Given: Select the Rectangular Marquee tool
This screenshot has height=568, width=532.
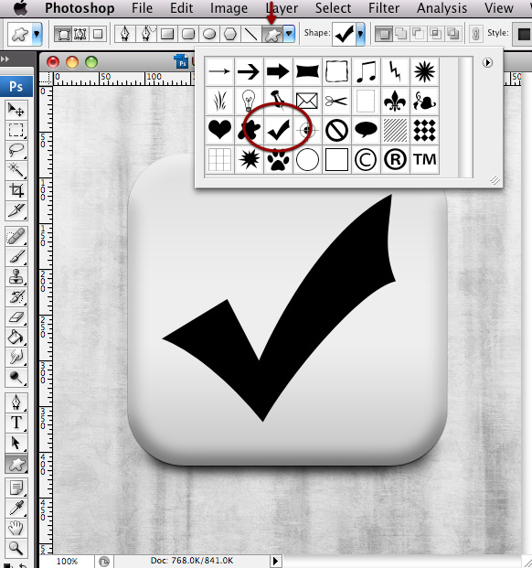Looking at the screenshot, I should point(16,130).
